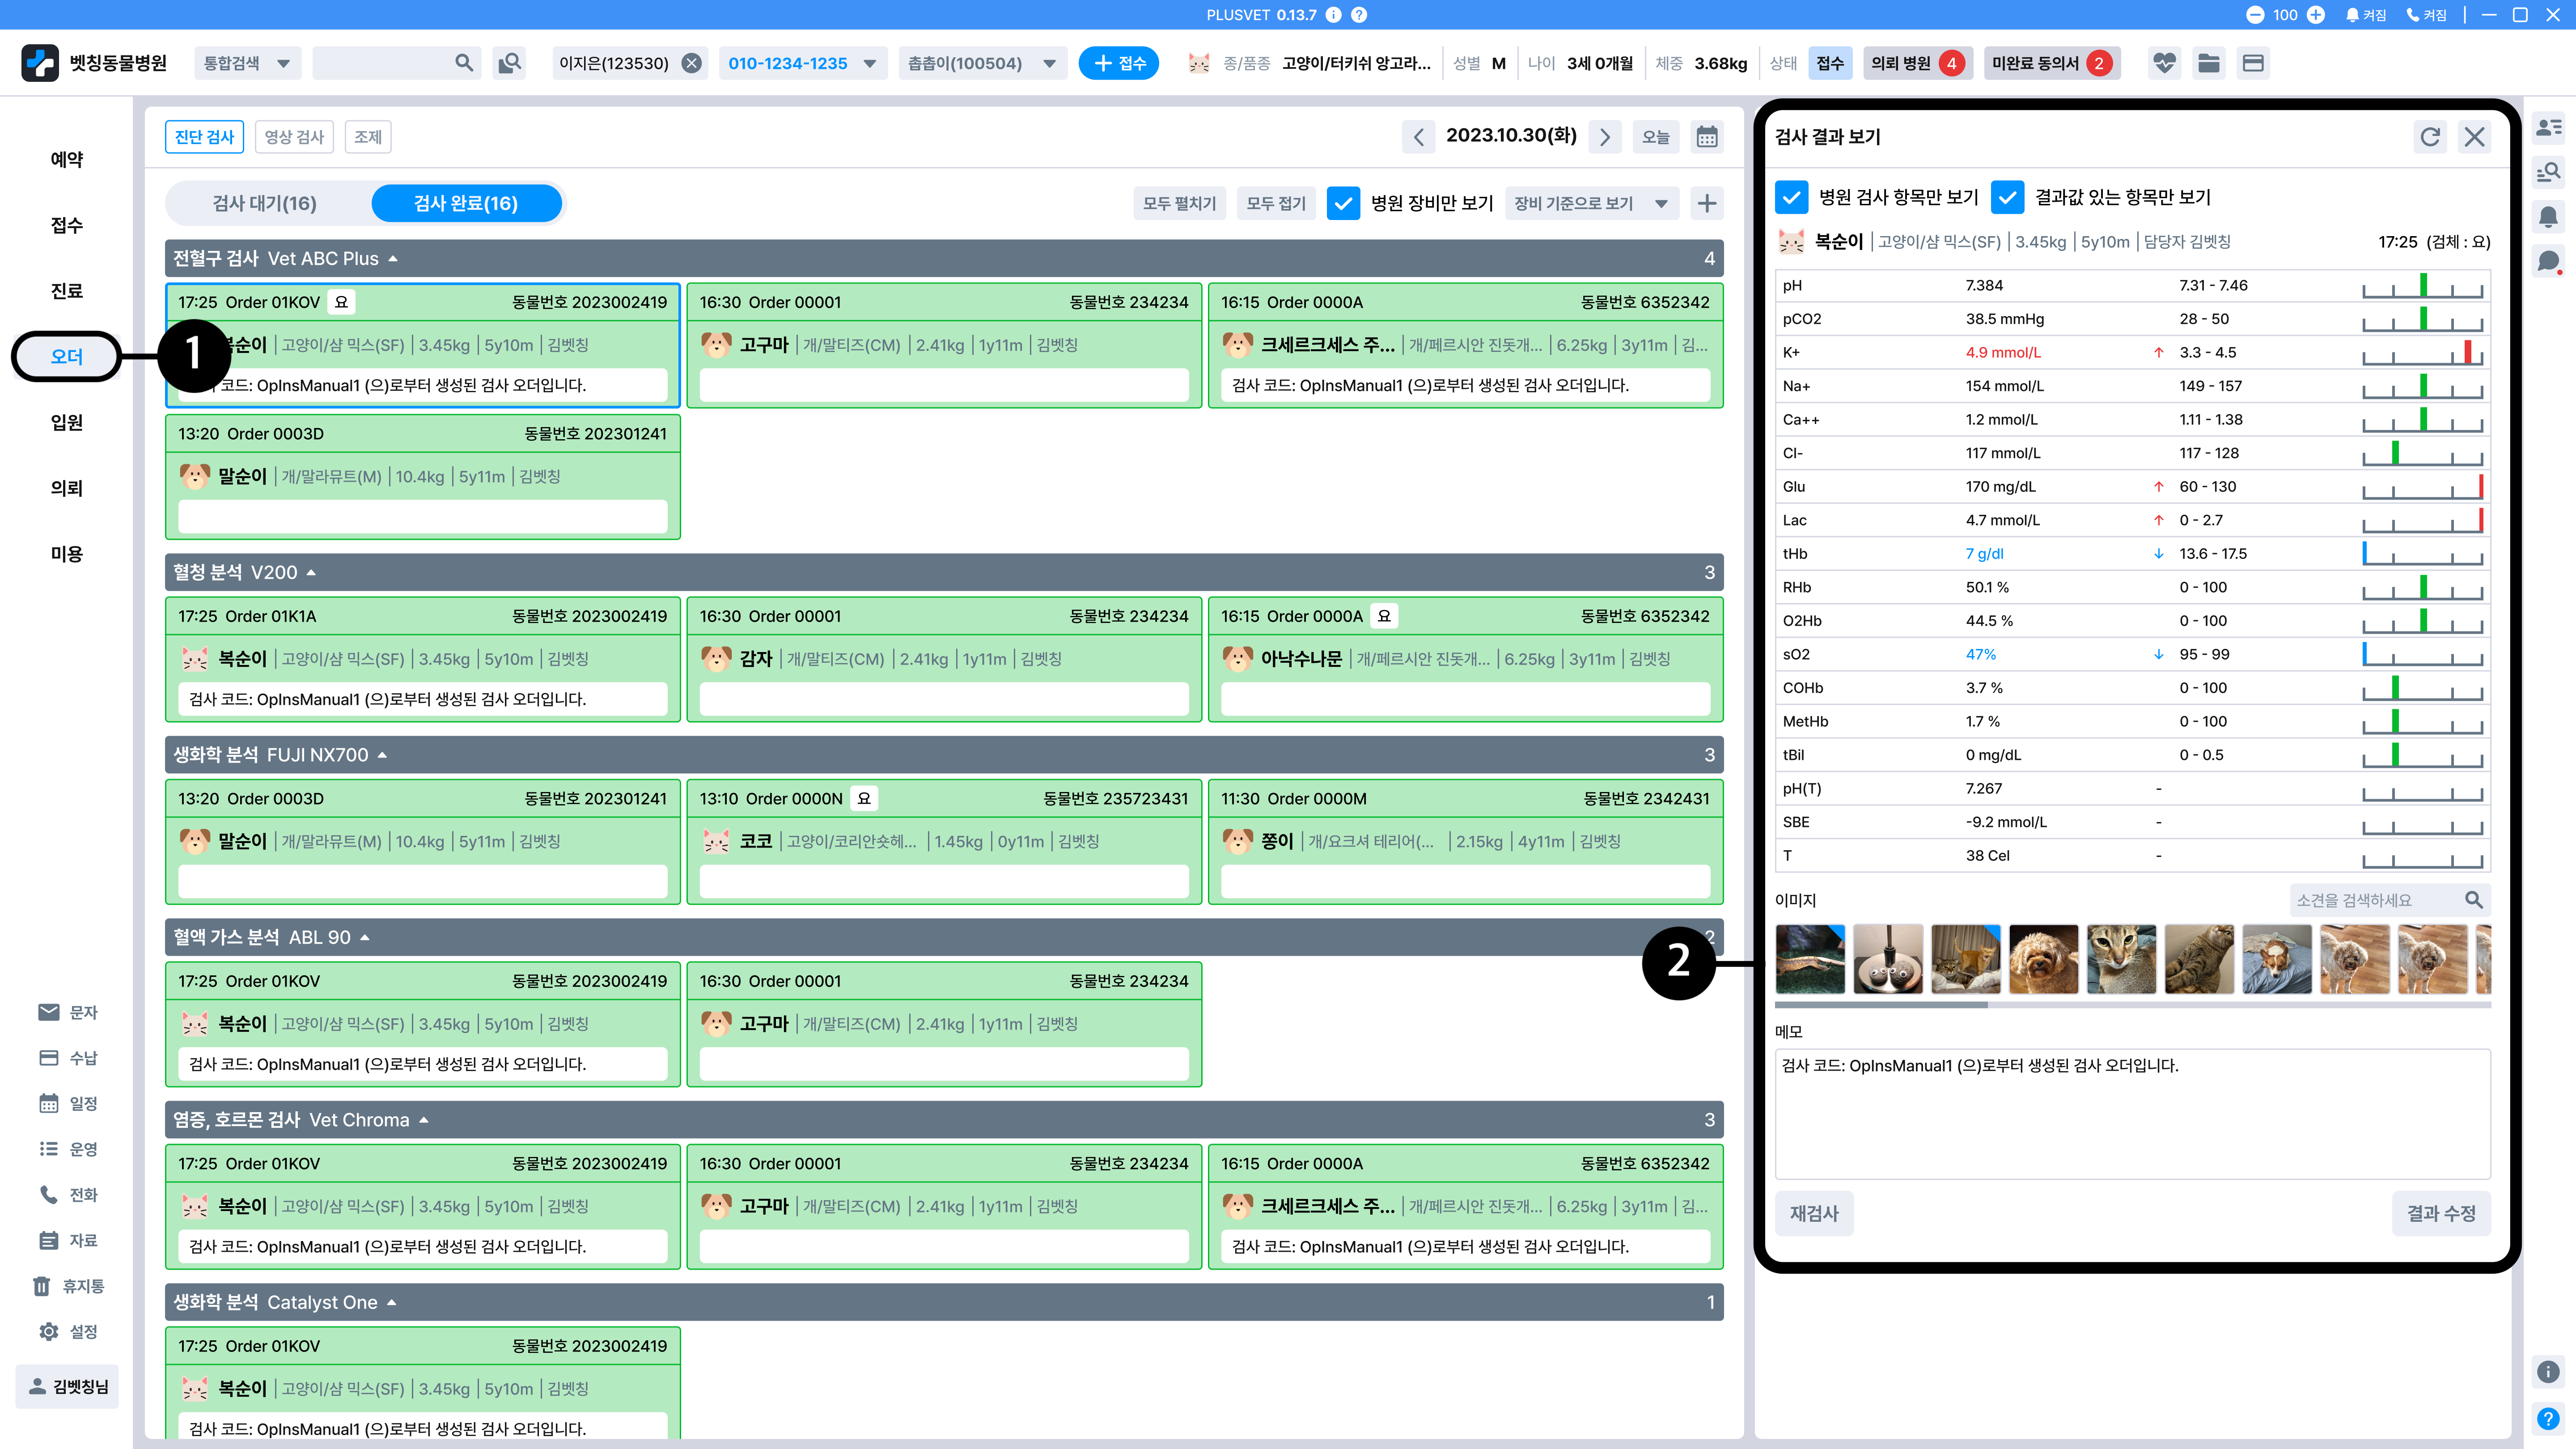Open the notification bell in right sidebar
2576x1449 pixels.
pyautogui.click(x=2548, y=216)
